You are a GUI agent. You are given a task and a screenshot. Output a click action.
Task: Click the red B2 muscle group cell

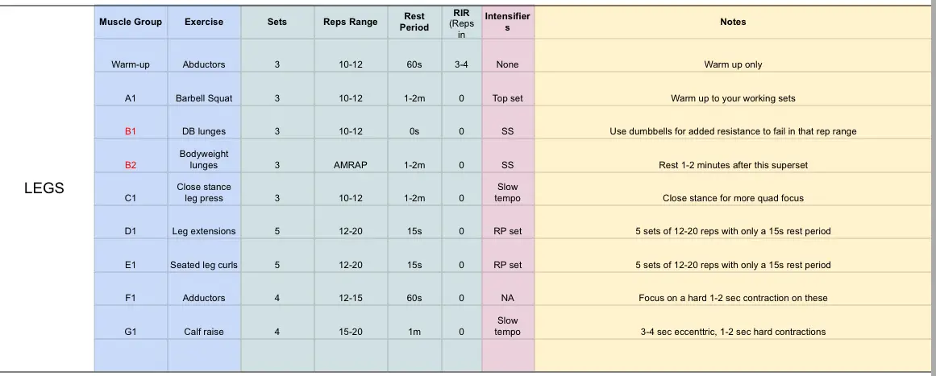[131, 165]
